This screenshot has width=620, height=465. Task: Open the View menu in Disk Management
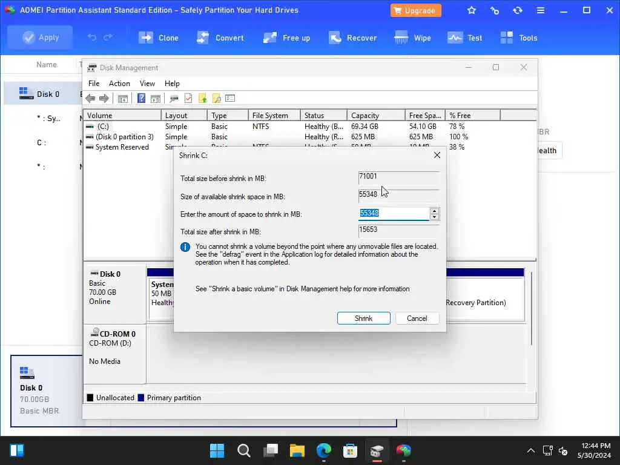147,84
